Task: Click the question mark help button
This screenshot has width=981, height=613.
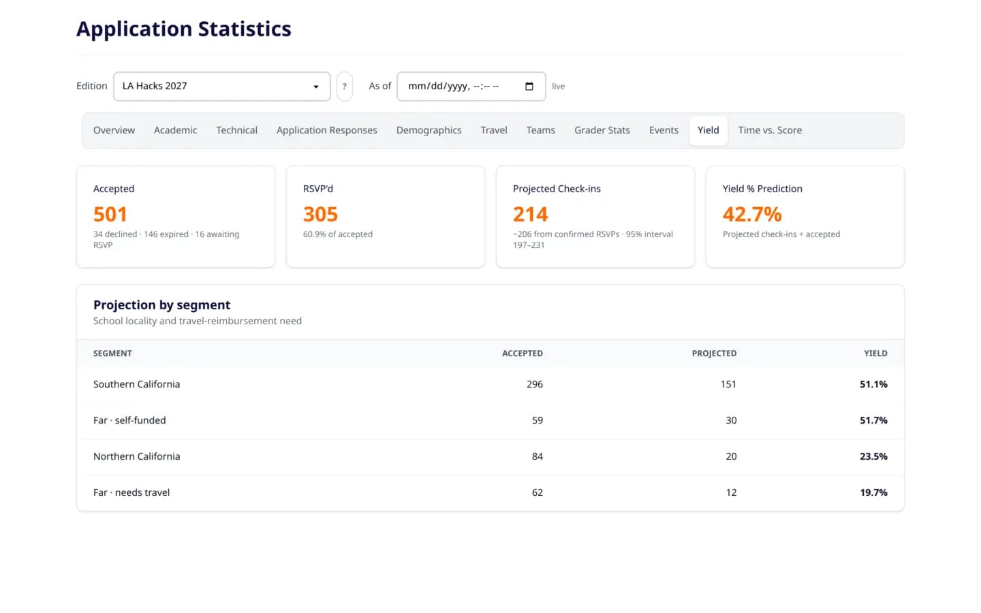Action: coord(345,87)
